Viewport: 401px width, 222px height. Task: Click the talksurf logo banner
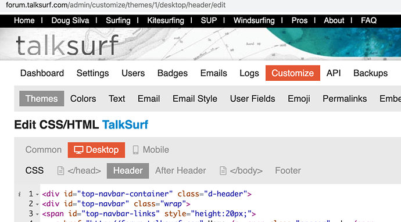[x=67, y=45]
